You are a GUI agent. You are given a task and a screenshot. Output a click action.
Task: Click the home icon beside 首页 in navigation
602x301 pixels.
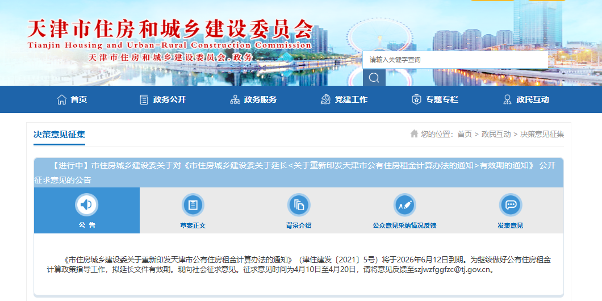(62, 99)
